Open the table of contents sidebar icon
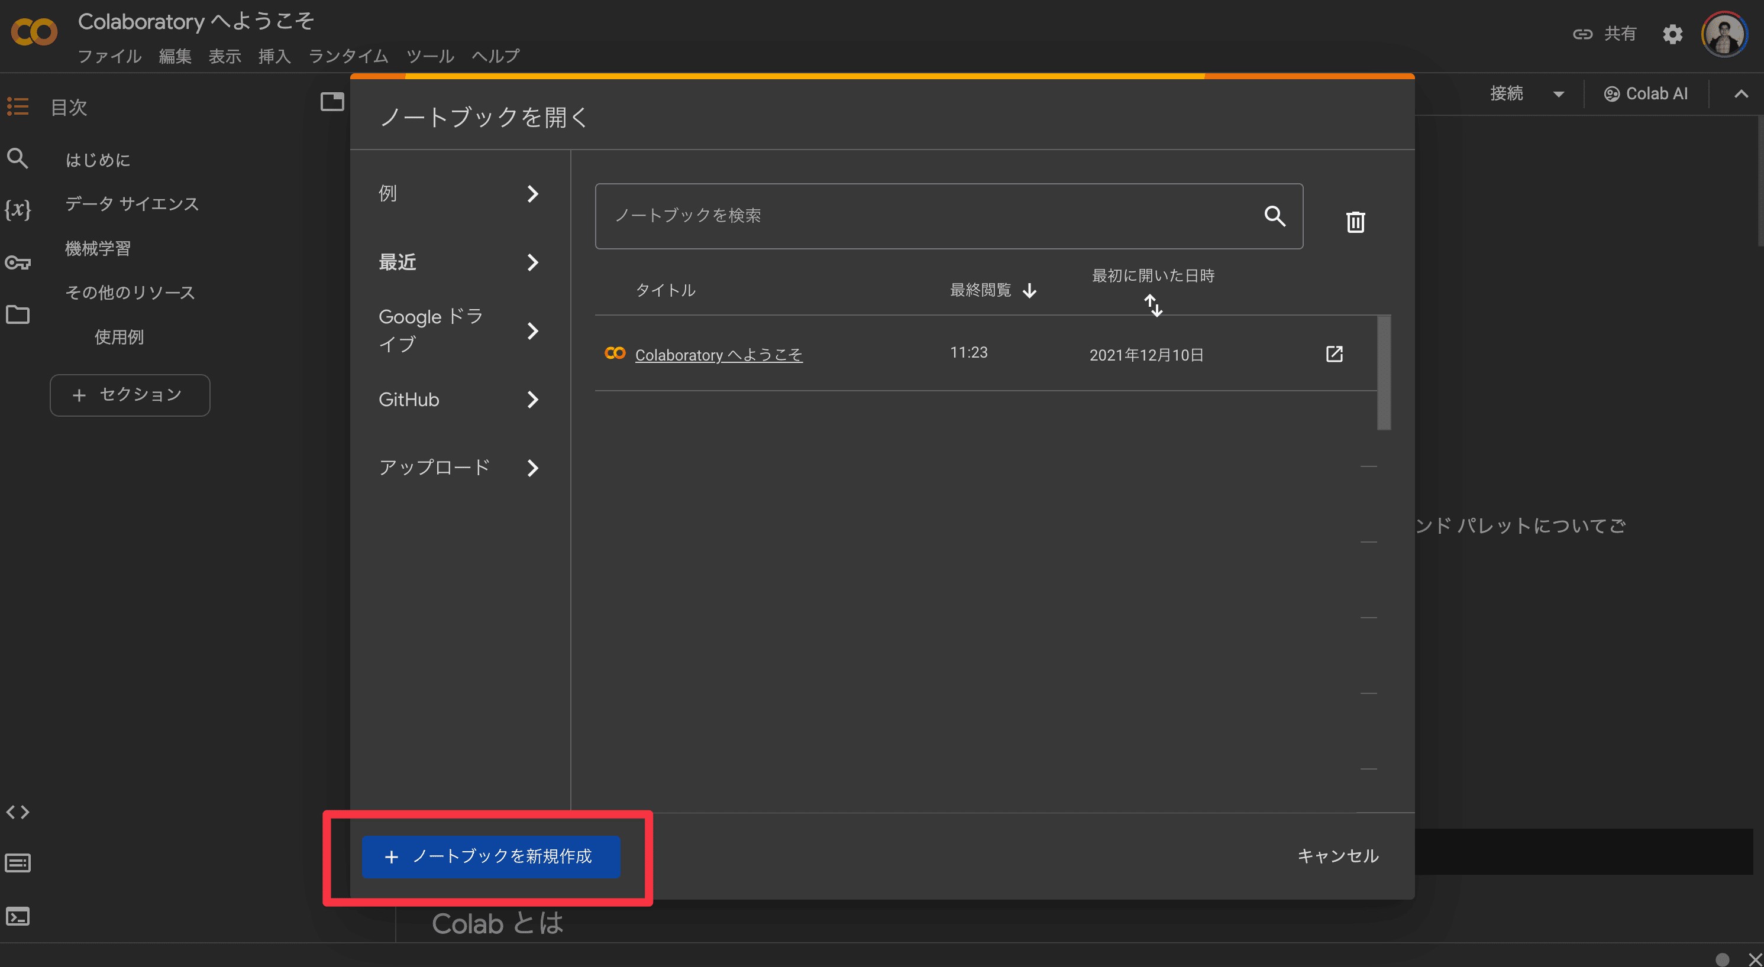This screenshot has width=1764, height=967. (x=18, y=107)
